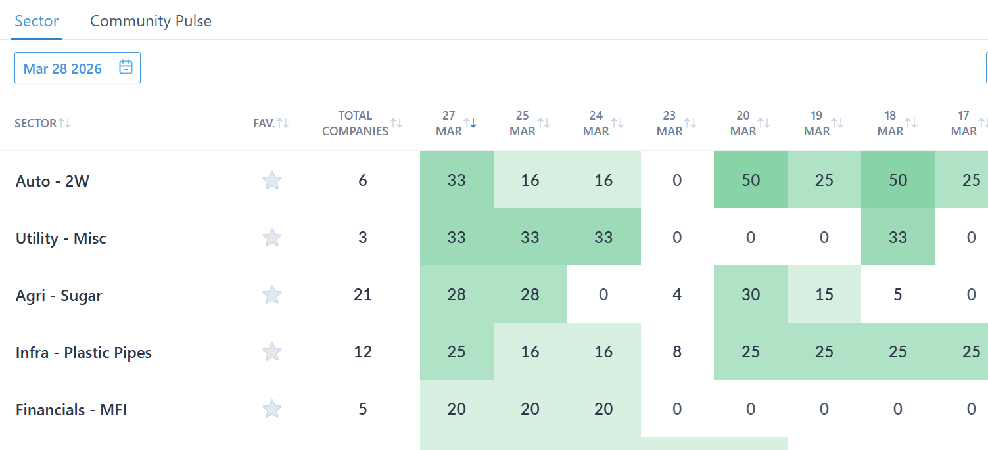Sort by 23 Mar column arrows
This screenshot has width=988, height=450.
tap(691, 123)
